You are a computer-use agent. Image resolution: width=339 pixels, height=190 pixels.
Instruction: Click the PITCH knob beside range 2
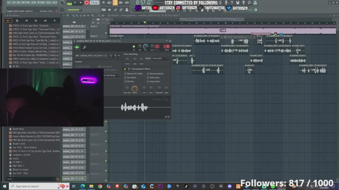pos(152,46)
